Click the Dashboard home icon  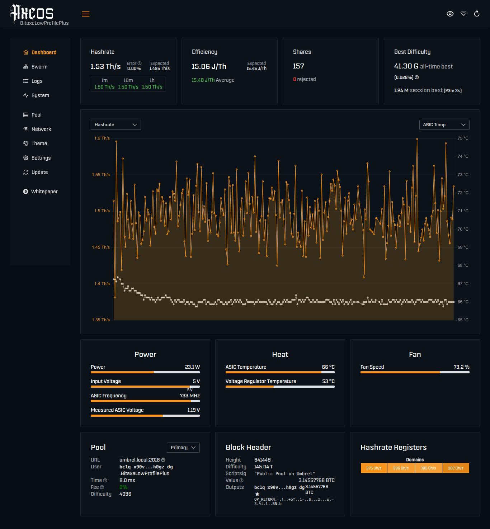[x=26, y=52]
